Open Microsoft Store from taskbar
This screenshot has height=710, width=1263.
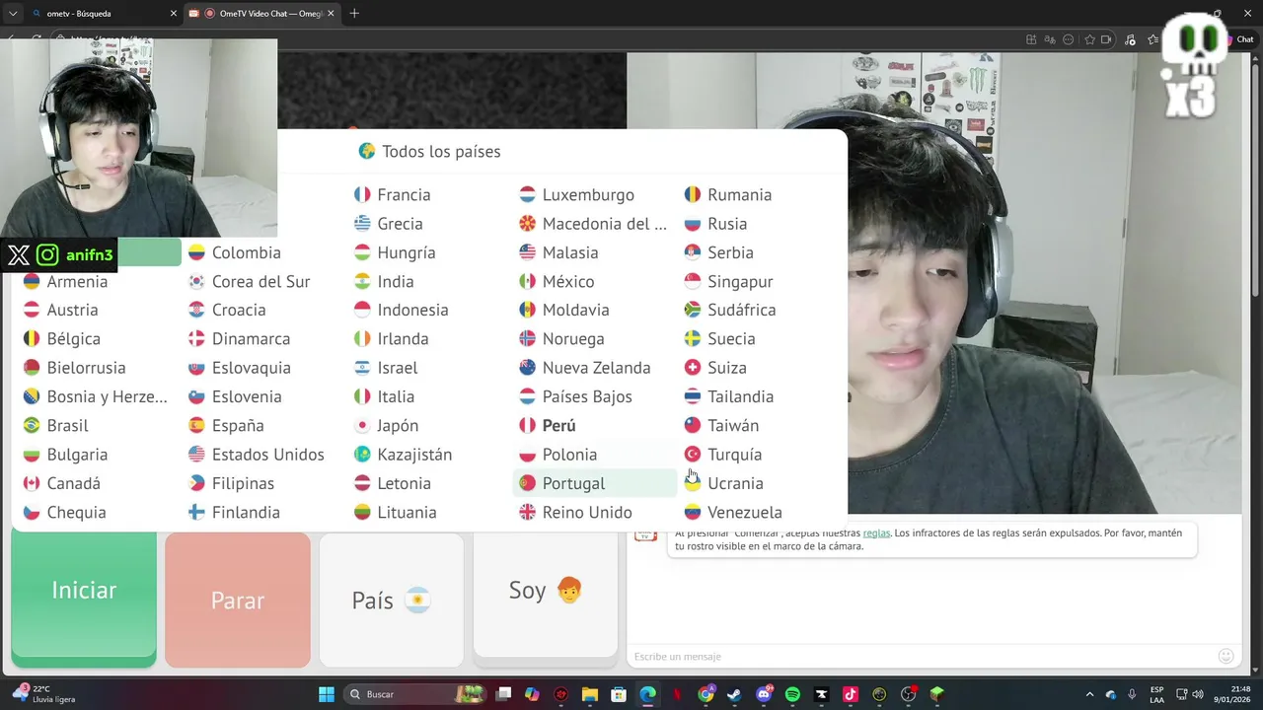[619, 694]
